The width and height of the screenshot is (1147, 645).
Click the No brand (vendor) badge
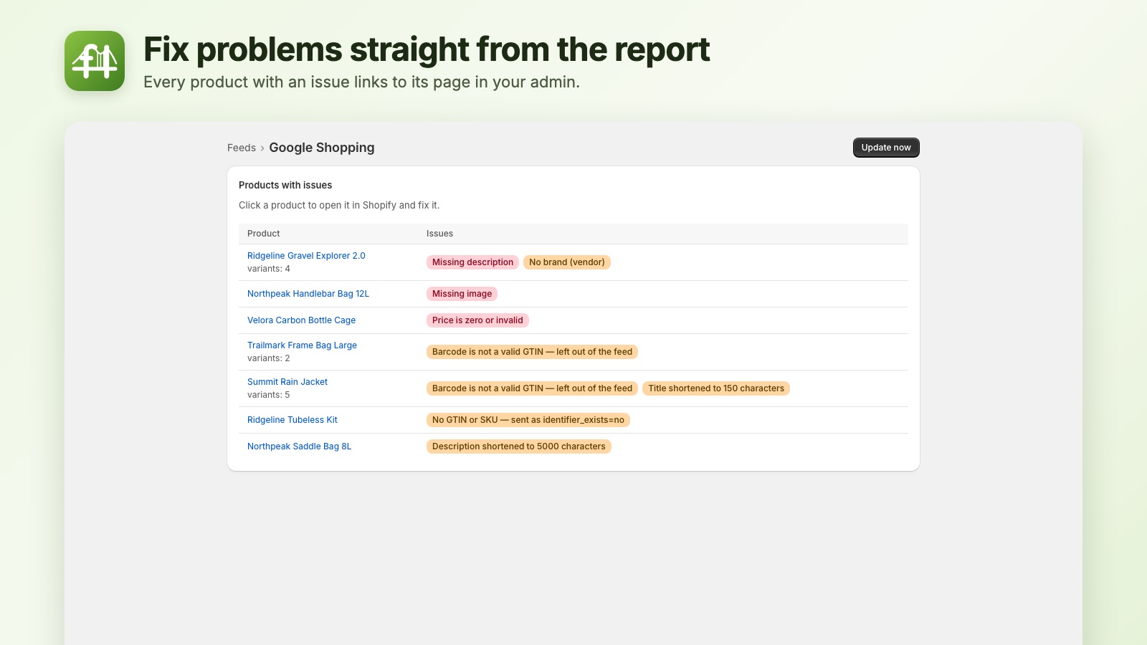click(567, 262)
